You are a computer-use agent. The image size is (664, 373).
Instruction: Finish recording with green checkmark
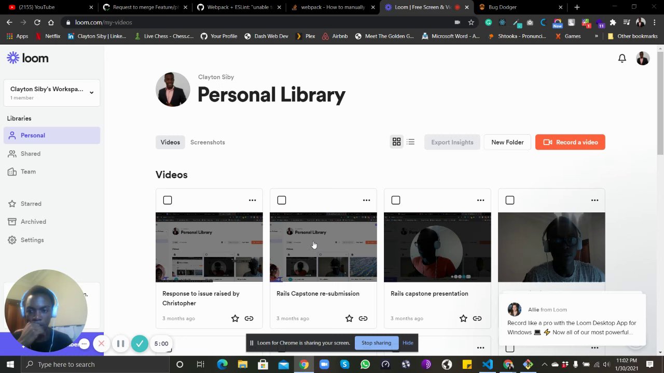(x=140, y=343)
